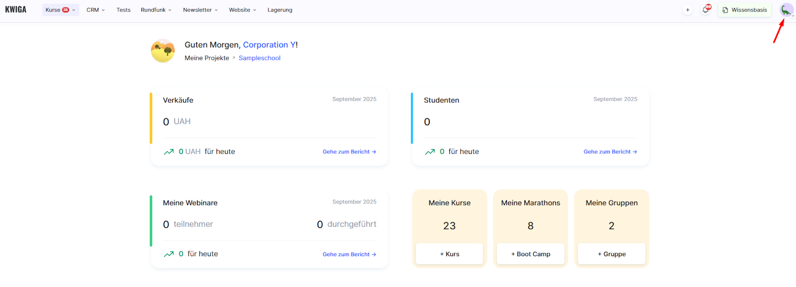Click the Webinare trend arrow icon

[x=169, y=254]
